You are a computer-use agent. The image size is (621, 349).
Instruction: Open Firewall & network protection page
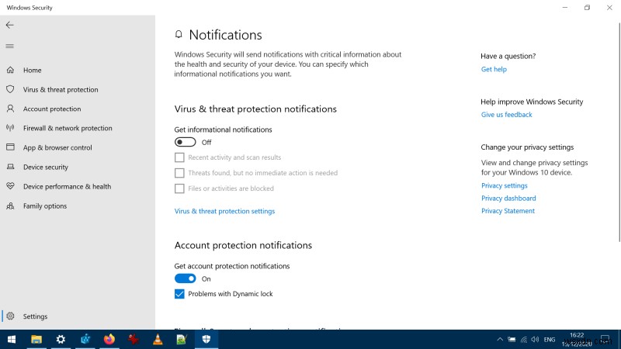(x=68, y=128)
